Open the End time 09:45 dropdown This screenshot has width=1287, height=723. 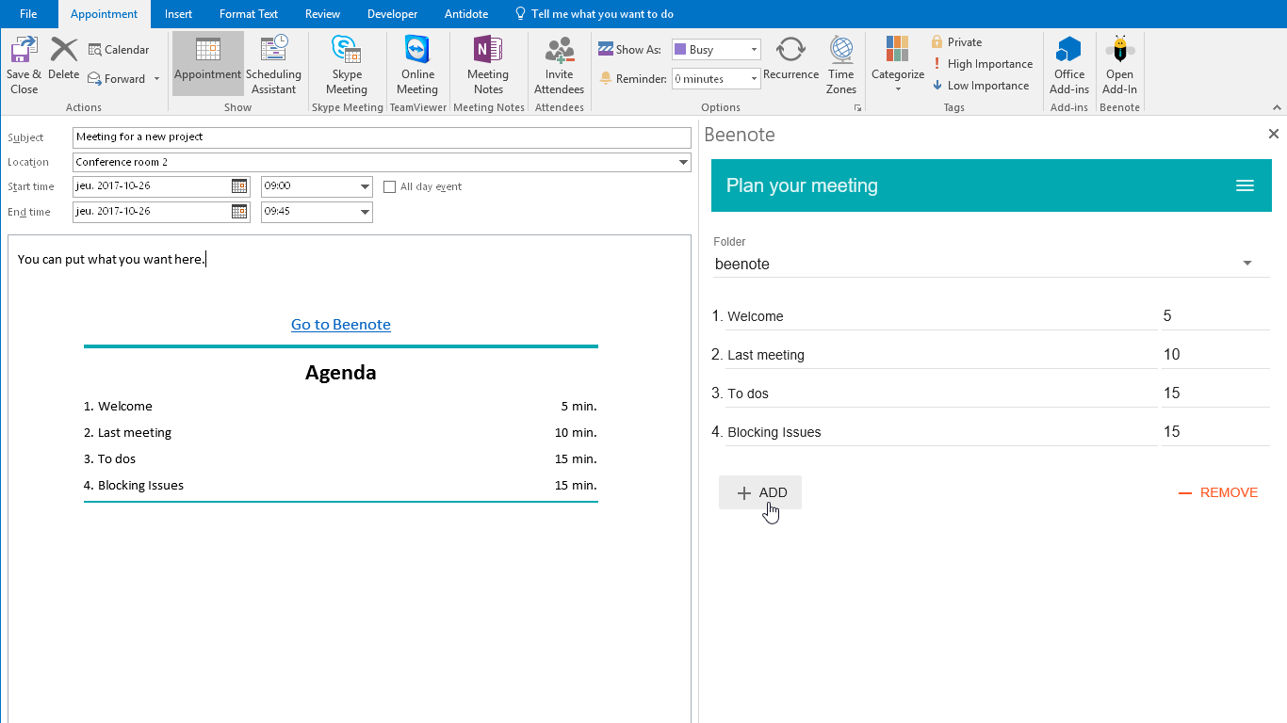click(x=365, y=212)
